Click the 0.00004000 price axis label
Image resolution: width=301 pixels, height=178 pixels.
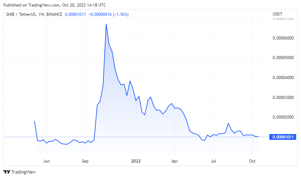point(283,78)
